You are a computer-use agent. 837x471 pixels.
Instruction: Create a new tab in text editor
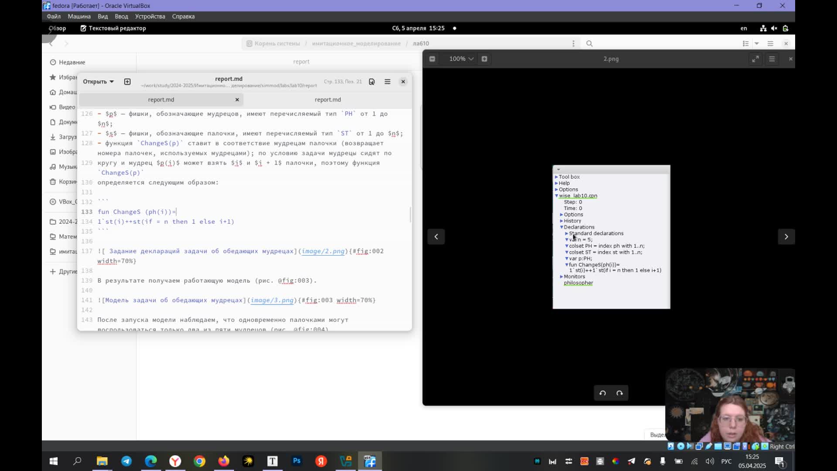(127, 82)
